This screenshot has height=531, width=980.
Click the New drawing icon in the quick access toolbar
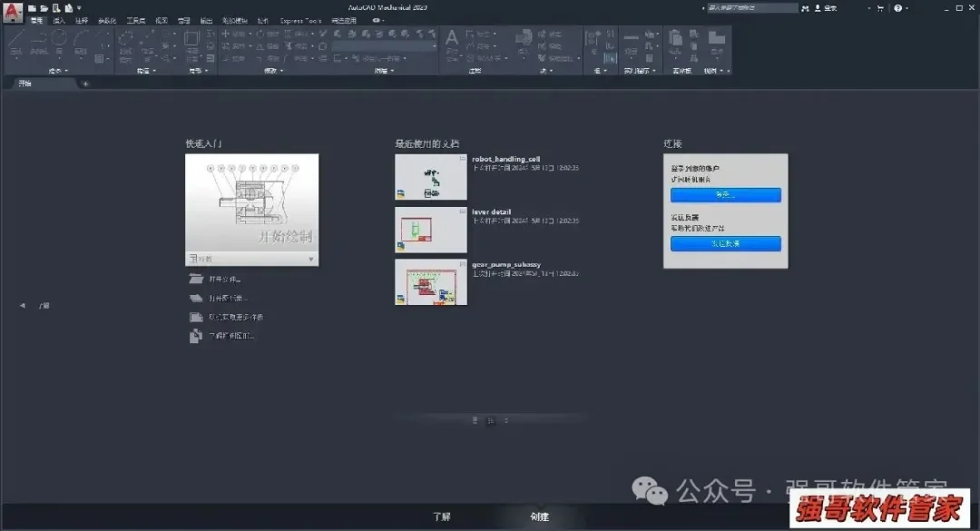click(32, 8)
